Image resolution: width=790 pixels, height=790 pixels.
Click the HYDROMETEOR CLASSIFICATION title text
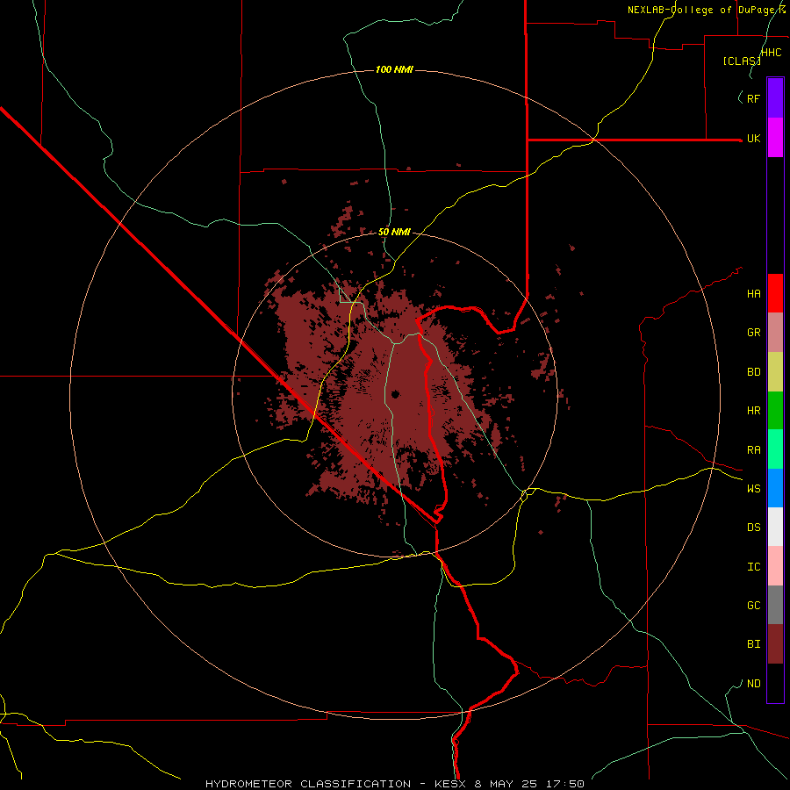click(308, 784)
